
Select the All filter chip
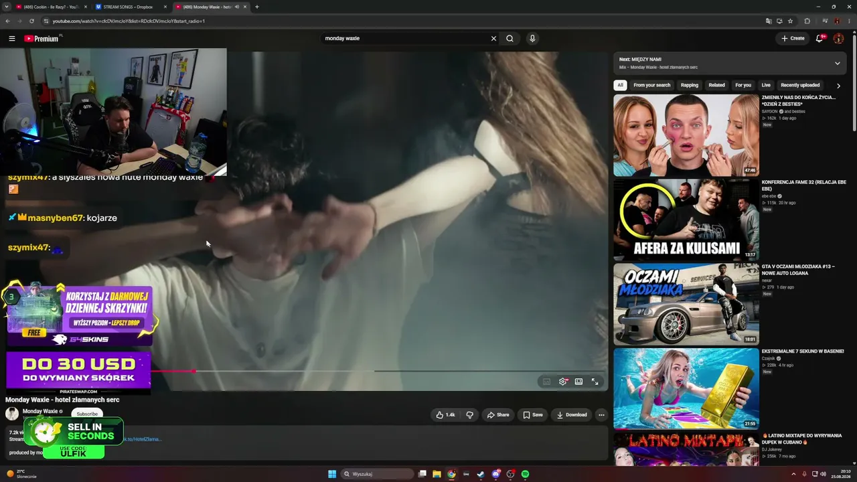(620, 85)
